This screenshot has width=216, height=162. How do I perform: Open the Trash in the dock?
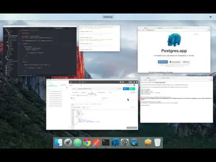coord(157,142)
